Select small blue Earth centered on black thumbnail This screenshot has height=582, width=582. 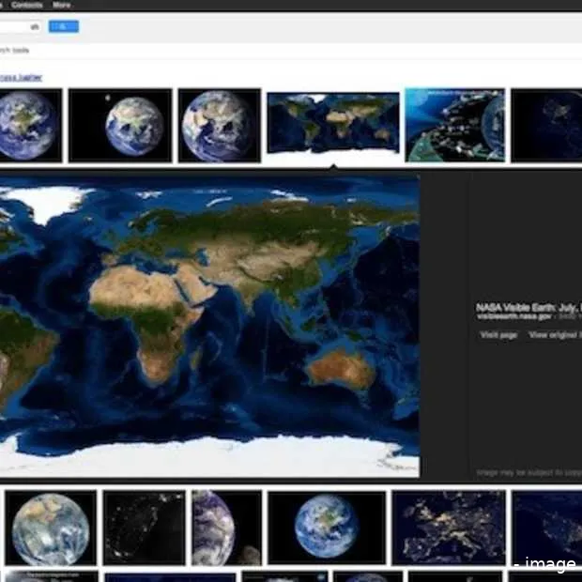pyautogui.click(x=327, y=528)
